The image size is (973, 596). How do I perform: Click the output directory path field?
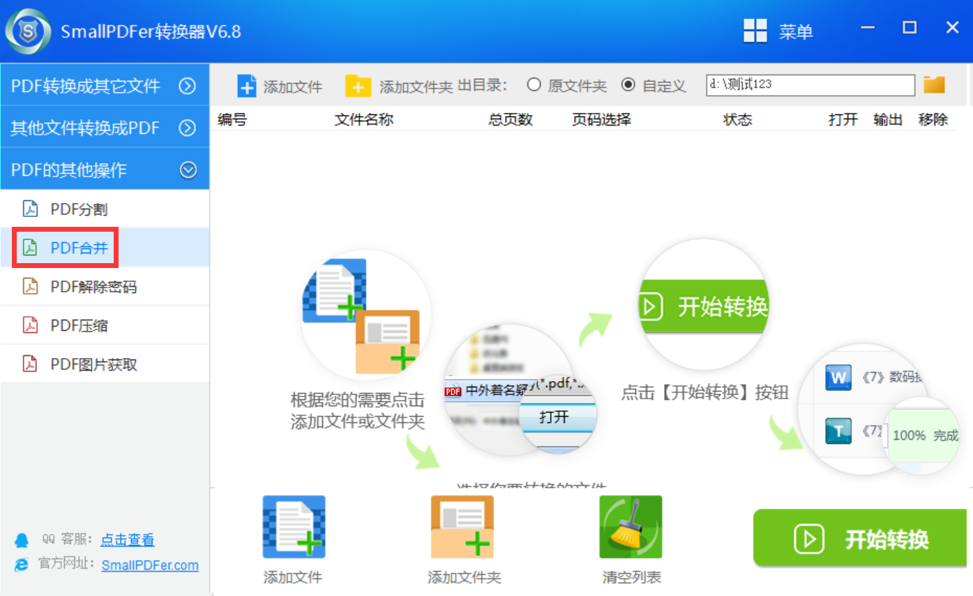point(810,85)
